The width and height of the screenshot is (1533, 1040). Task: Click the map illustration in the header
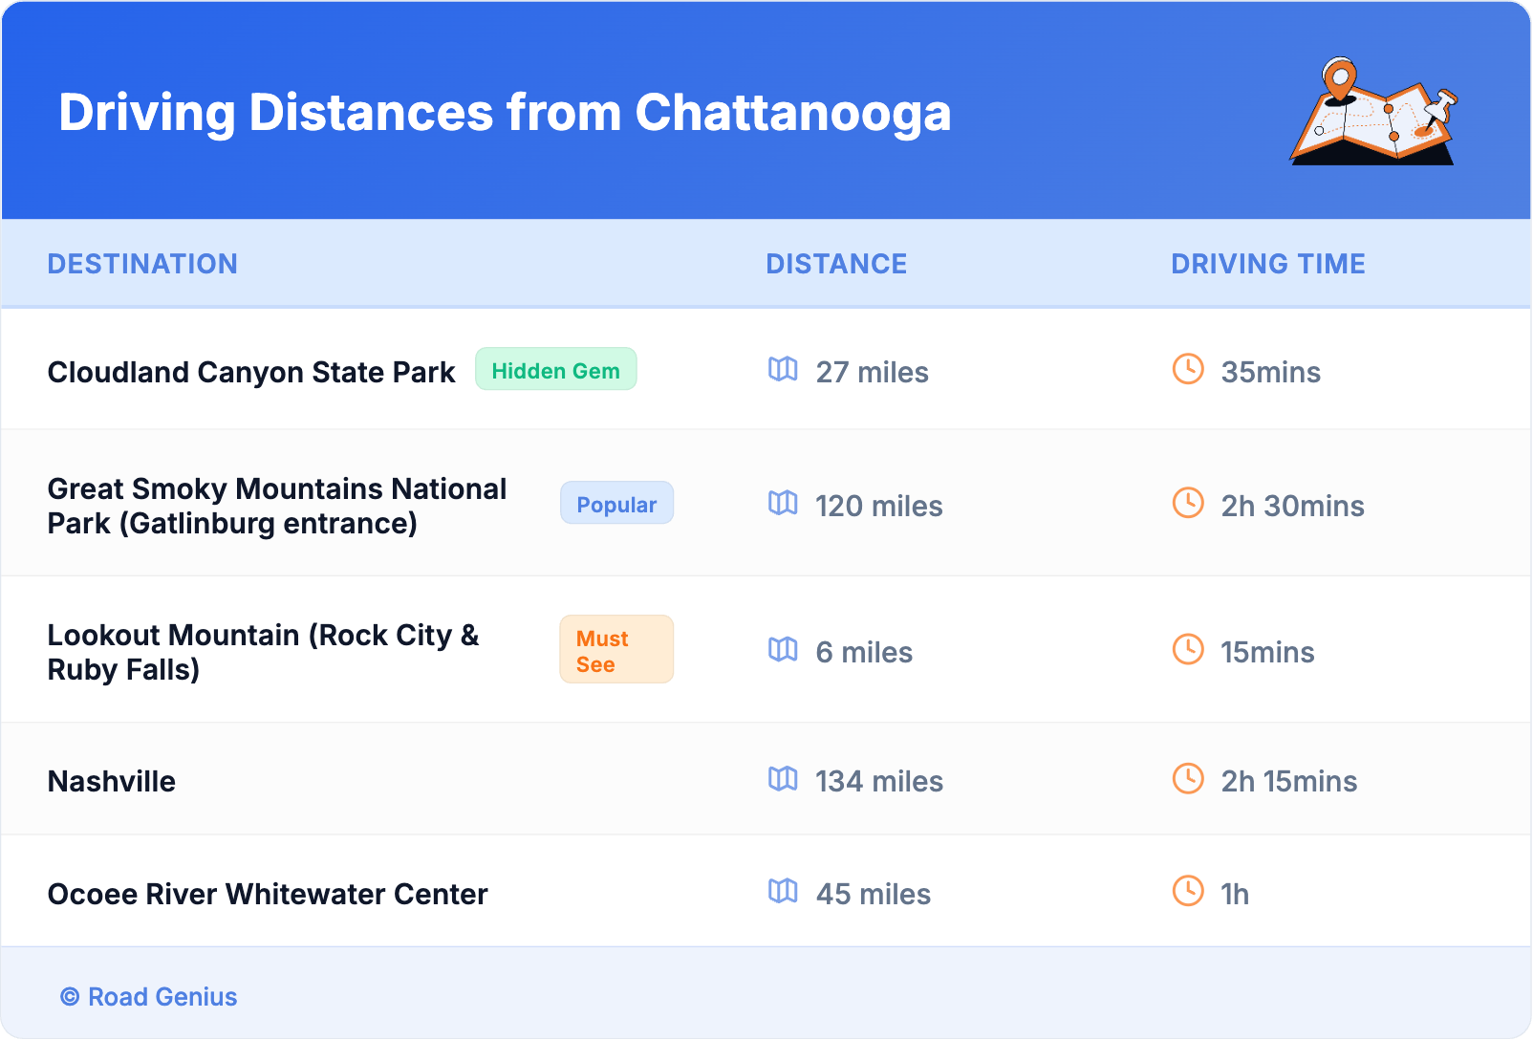pyautogui.click(x=1373, y=113)
